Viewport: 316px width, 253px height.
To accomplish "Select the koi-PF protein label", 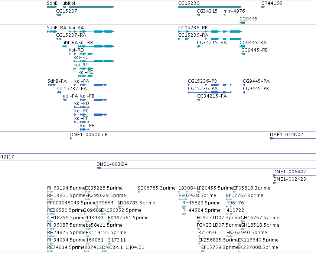I will click(81, 118).
